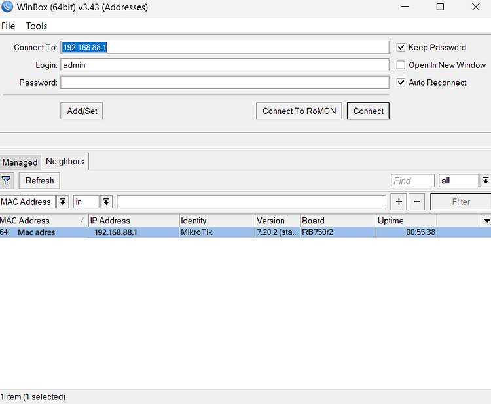The image size is (491, 404).
Task: Click the '7.20.2 (sta...' version cell
Action: [277, 232]
